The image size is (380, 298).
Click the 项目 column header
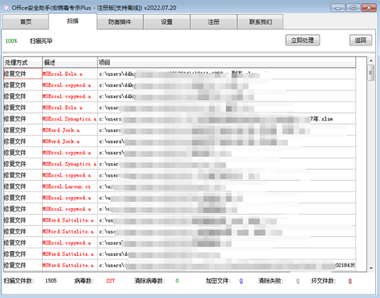[x=227, y=62]
